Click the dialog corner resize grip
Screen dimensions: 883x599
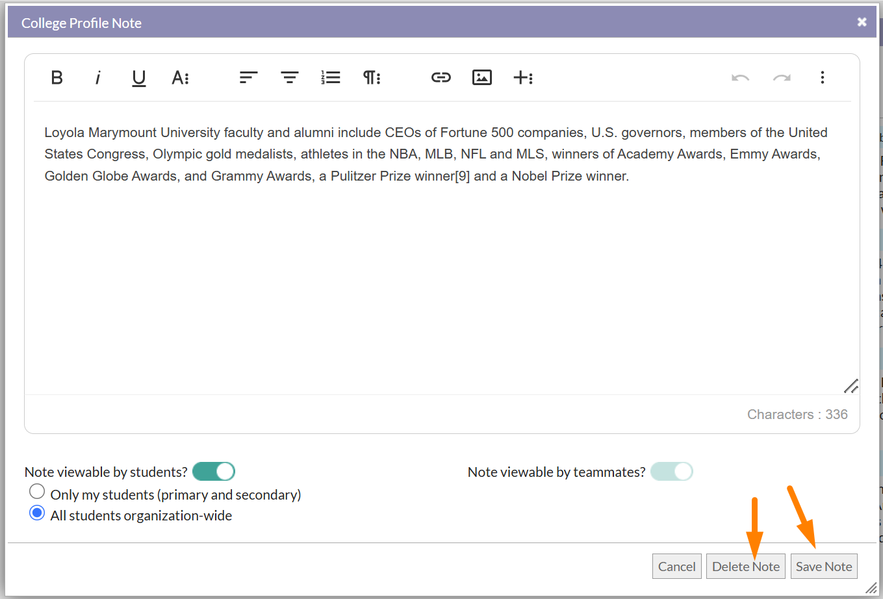click(x=871, y=587)
